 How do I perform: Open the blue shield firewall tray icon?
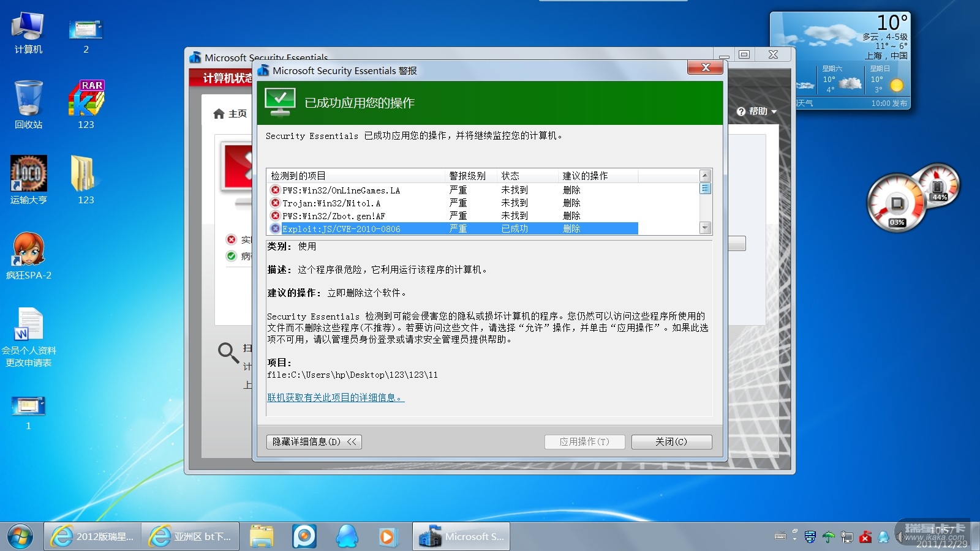pos(810,537)
